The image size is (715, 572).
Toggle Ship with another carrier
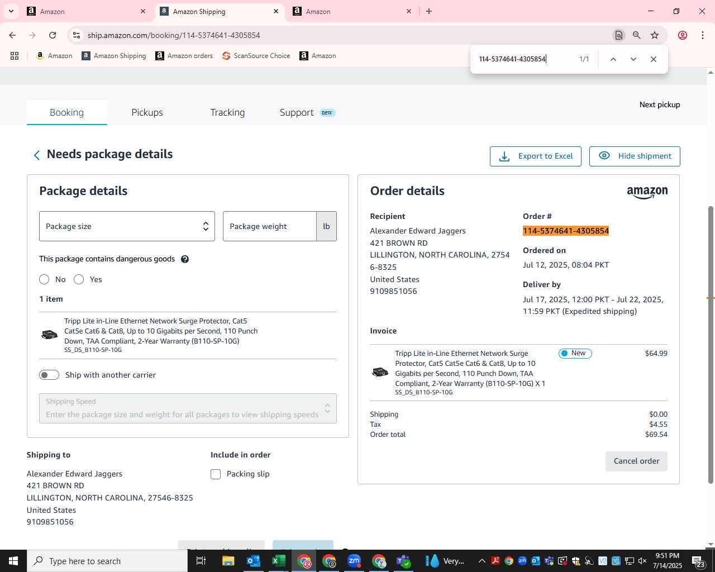point(49,375)
